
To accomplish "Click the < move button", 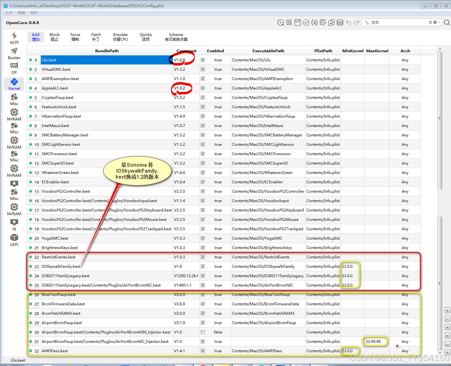I will click(x=448, y=327).
